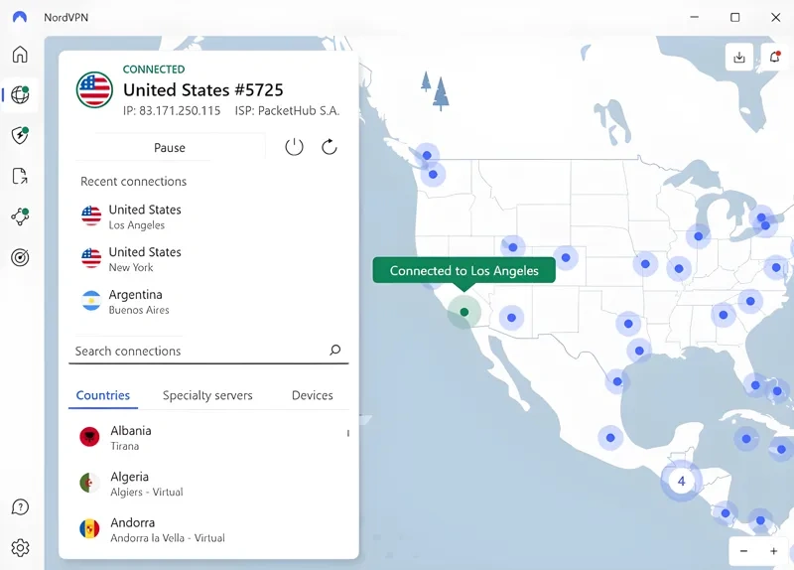Zoom out the map with minus button
Viewport: 794px width, 570px height.
coord(743,551)
